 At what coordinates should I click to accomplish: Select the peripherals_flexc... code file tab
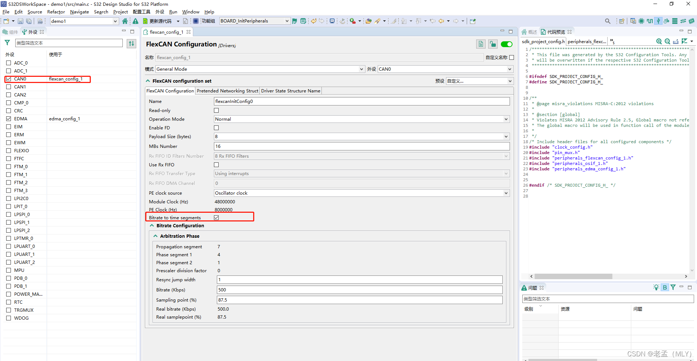click(x=587, y=41)
